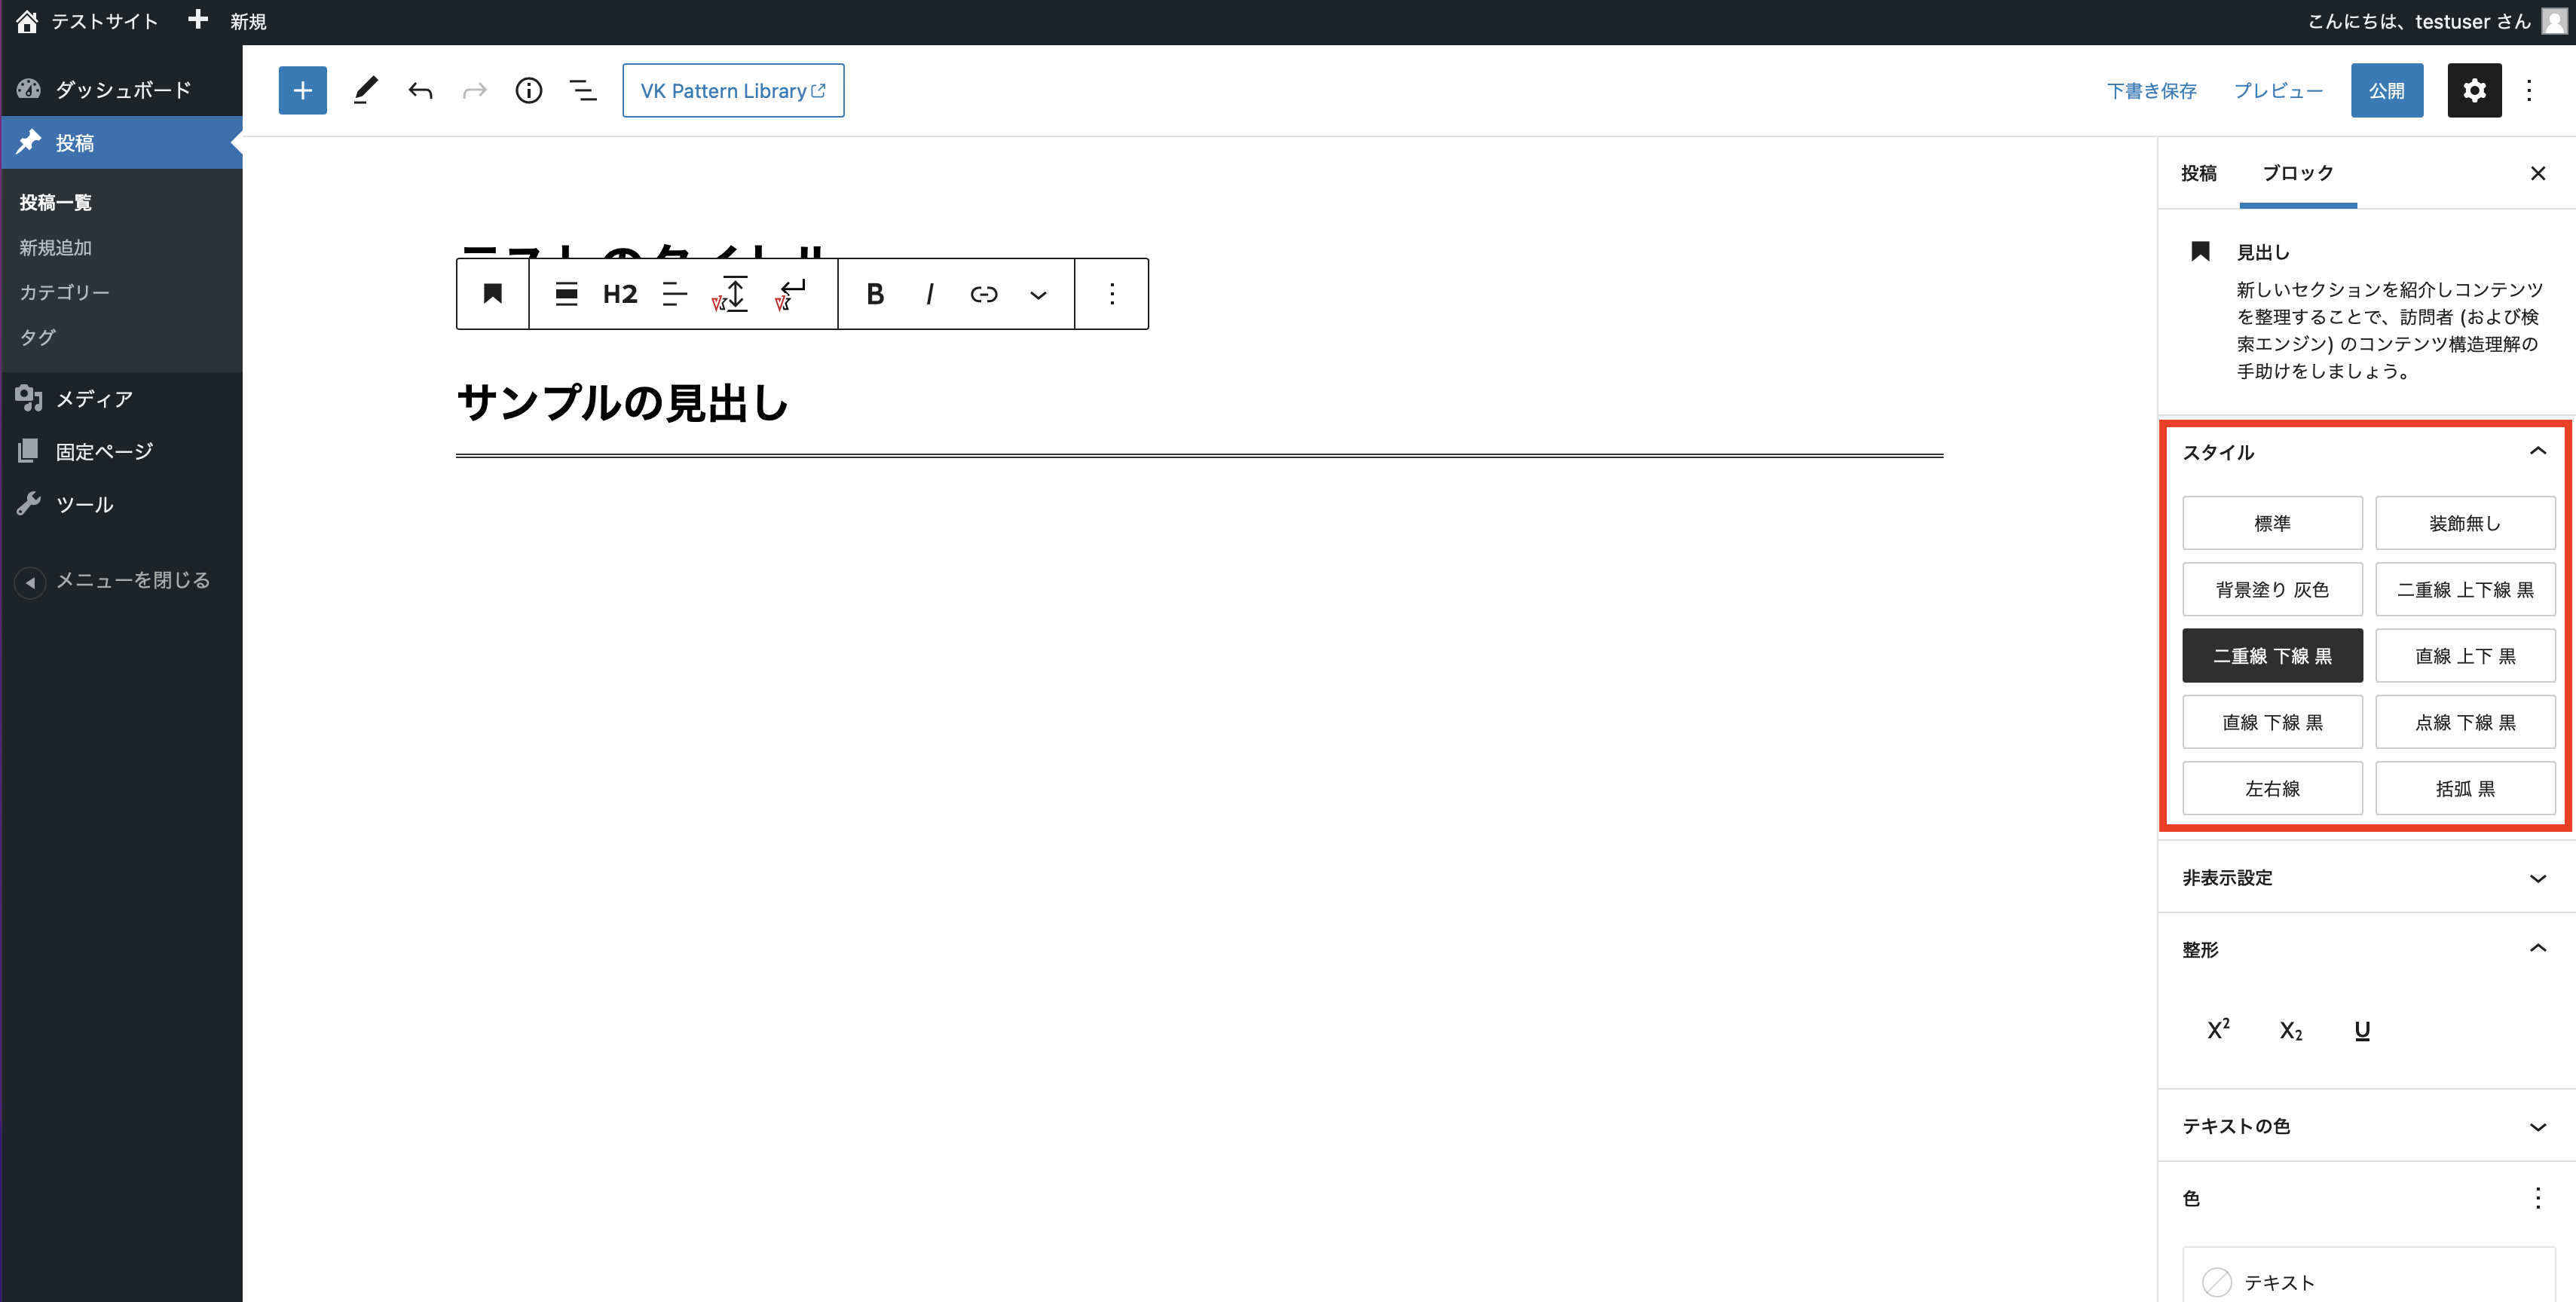
Task: Open more rich text options chevron
Action: tap(1038, 294)
